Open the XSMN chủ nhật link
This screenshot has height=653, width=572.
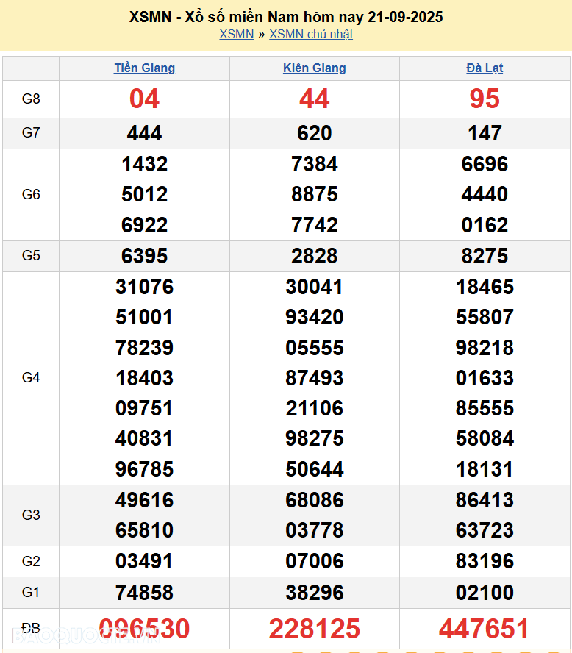tap(311, 34)
